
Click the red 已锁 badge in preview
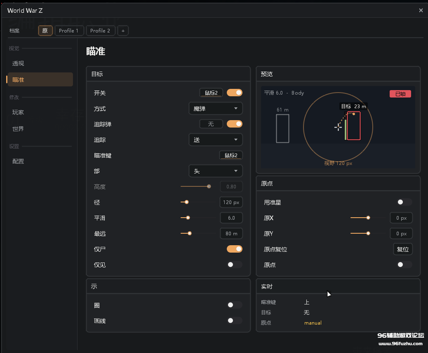(400, 94)
